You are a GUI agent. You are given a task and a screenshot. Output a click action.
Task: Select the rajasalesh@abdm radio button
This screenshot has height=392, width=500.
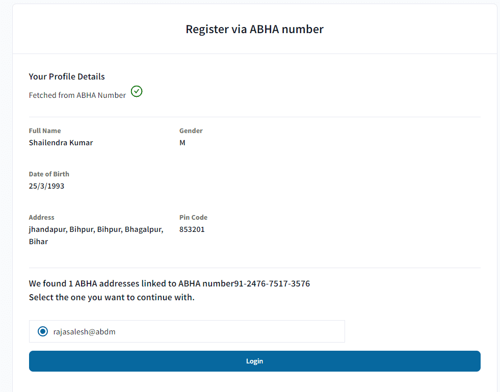tap(42, 331)
